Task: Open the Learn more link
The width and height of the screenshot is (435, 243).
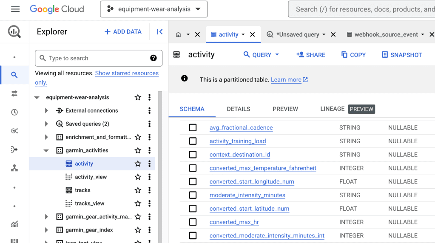Action: 286,80
